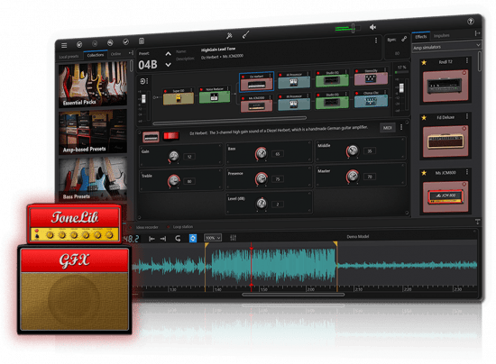Click the loop icon in recorder toolbar
This screenshot has height=364, width=496.
[178, 238]
